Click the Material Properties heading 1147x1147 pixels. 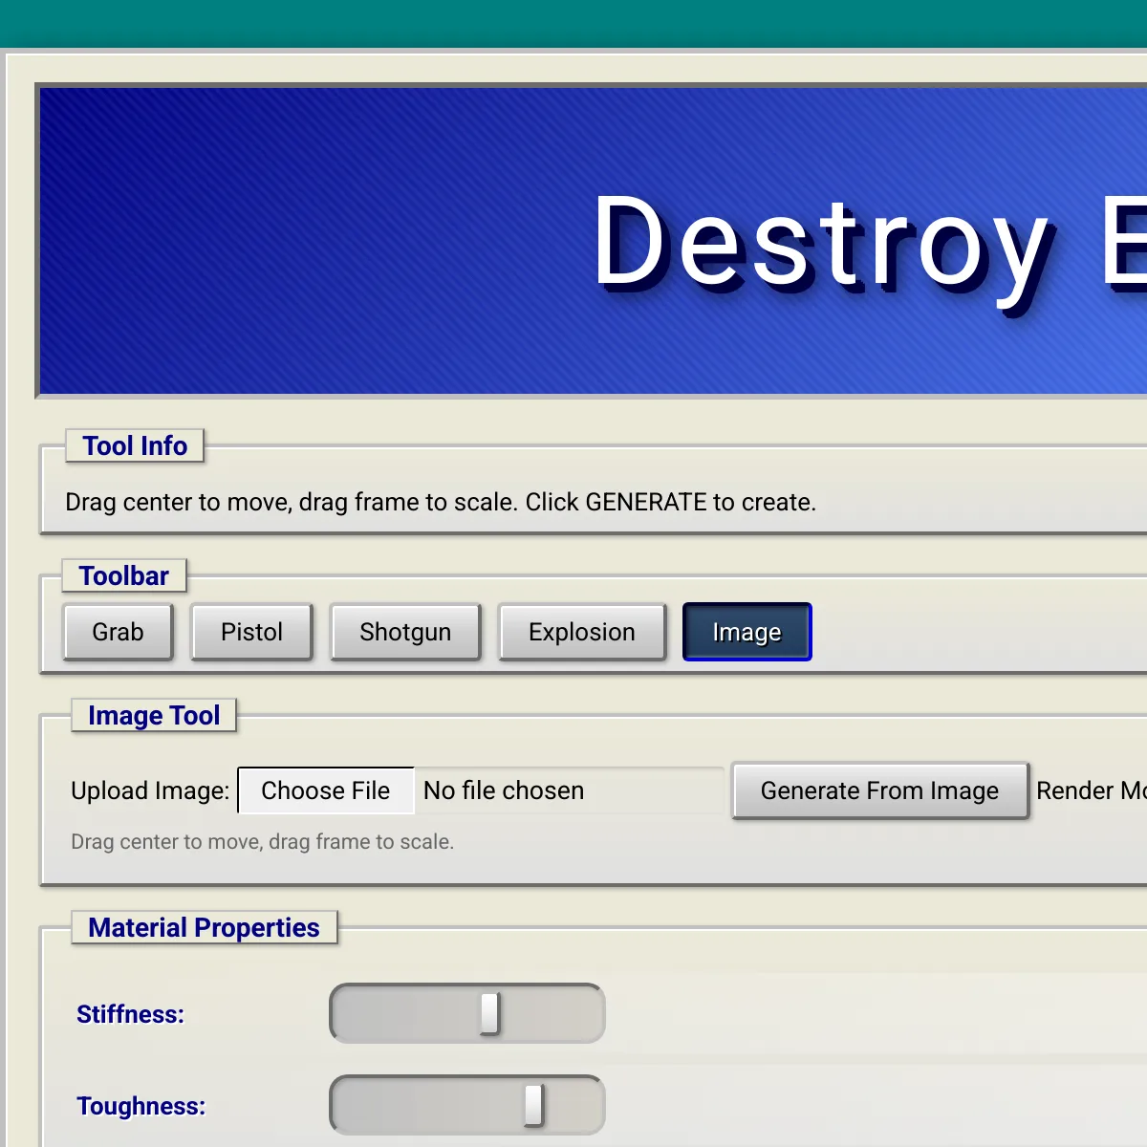204,927
